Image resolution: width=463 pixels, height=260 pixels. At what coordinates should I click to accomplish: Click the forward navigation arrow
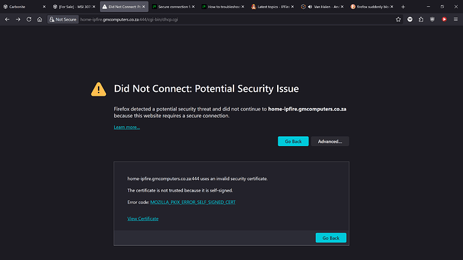[x=18, y=19]
